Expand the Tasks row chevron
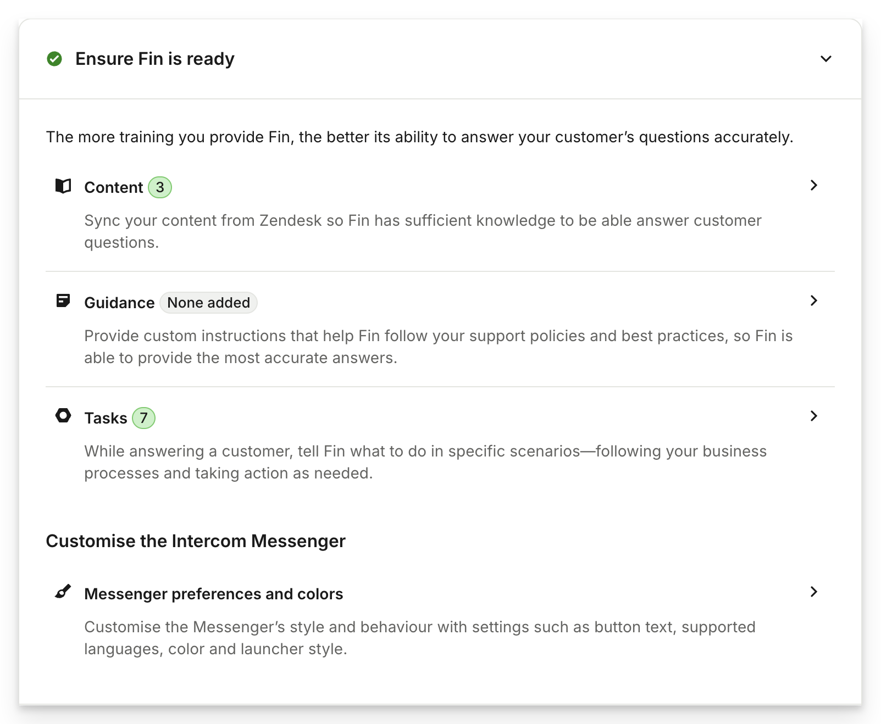This screenshot has width=881, height=724. 814,416
